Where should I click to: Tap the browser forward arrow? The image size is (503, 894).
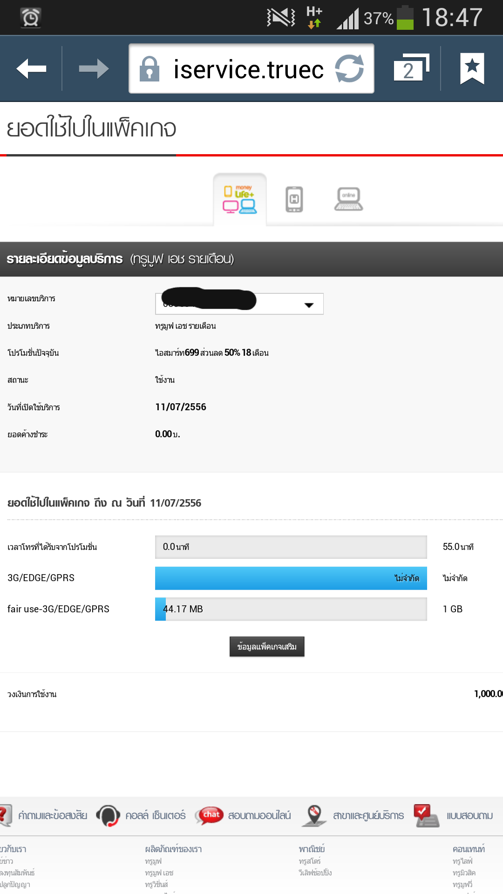click(94, 69)
